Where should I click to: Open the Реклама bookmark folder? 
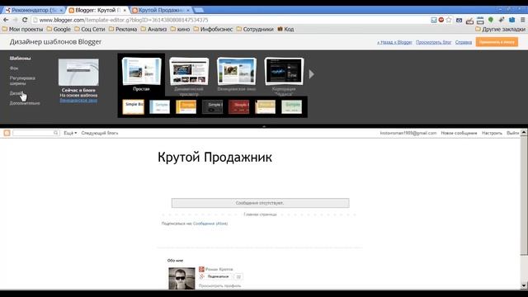pos(123,30)
